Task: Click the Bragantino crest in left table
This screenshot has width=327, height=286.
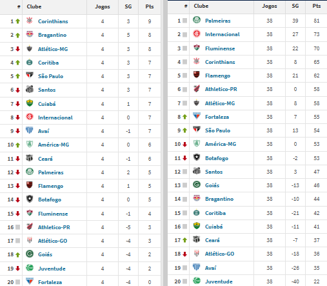Action: click(30, 34)
